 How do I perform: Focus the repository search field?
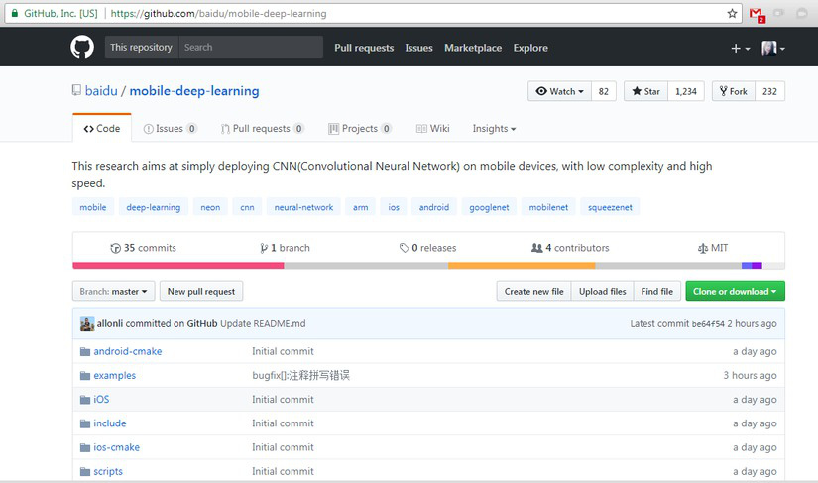[x=251, y=47]
